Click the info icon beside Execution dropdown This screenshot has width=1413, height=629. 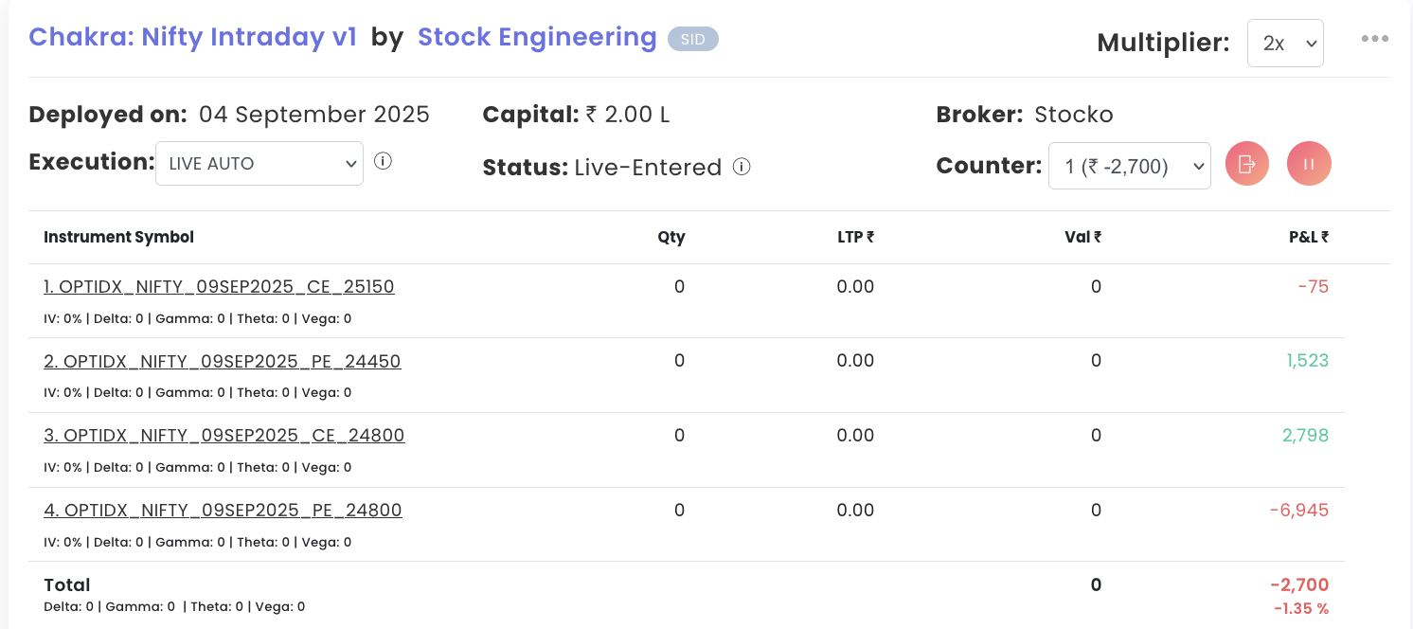[x=383, y=161]
